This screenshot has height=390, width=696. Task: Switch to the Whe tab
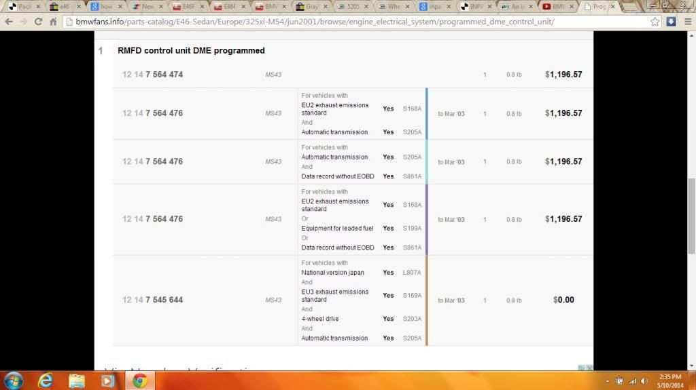[394, 7]
